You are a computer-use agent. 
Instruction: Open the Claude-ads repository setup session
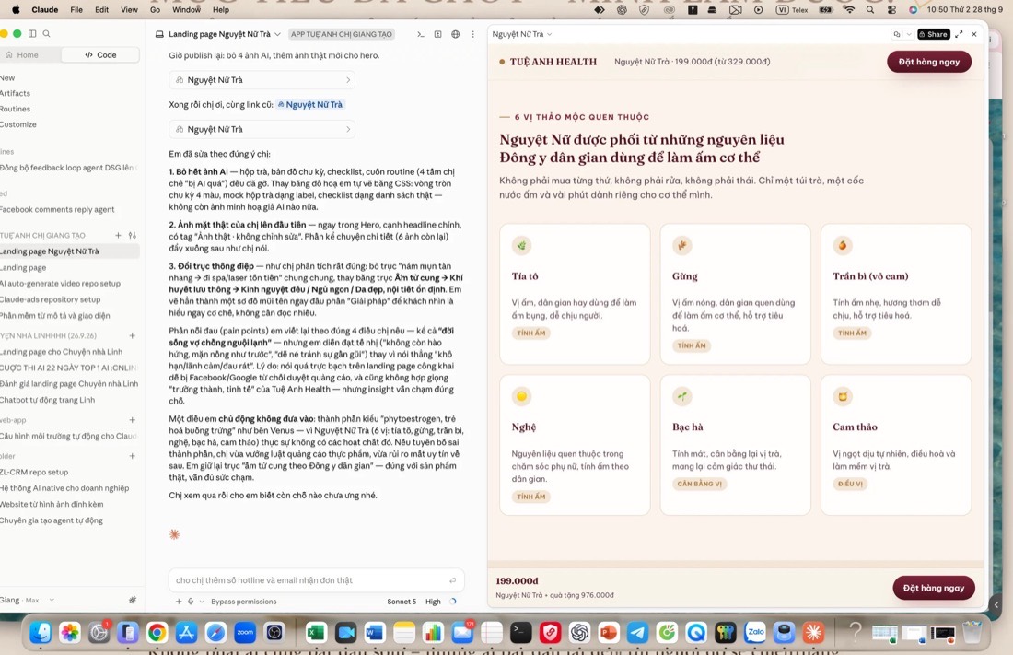pos(51,299)
